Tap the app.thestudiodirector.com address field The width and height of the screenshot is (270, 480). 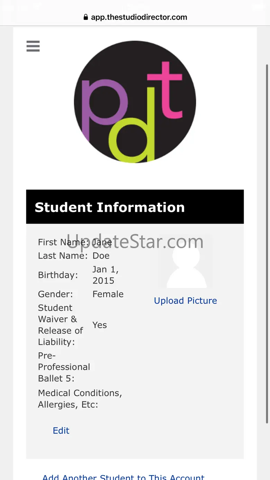[139, 17]
